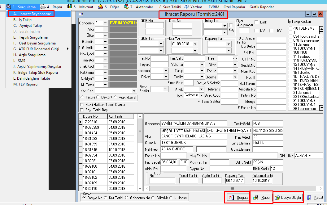
Task: Click the file list vertical scrollbar down arrow
Action: pyautogui.click(x=140, y=188)
